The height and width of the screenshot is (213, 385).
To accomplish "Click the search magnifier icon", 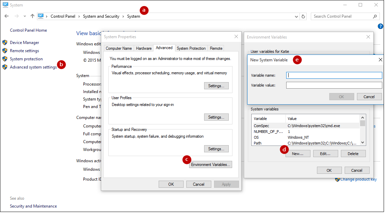I will (375, 16).
